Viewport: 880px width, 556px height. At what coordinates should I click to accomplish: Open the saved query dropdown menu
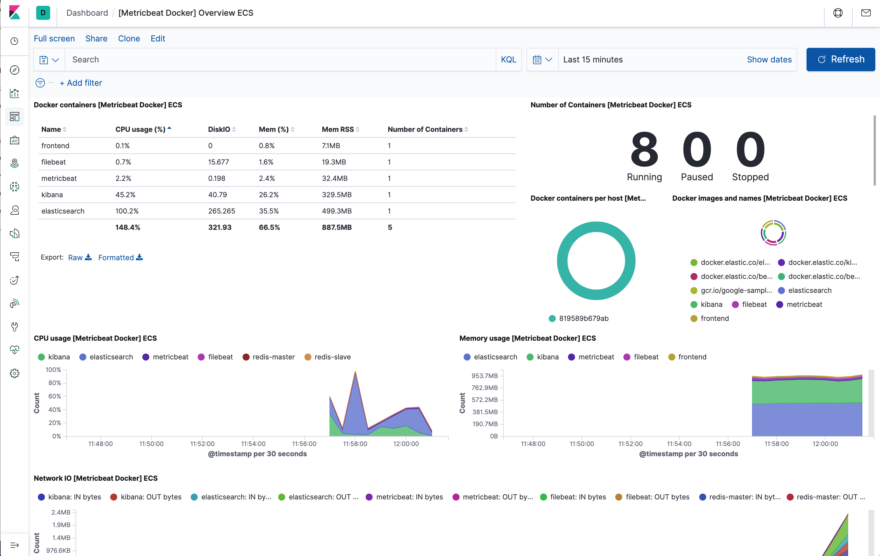pyautogui.click(x=49, y=60)
